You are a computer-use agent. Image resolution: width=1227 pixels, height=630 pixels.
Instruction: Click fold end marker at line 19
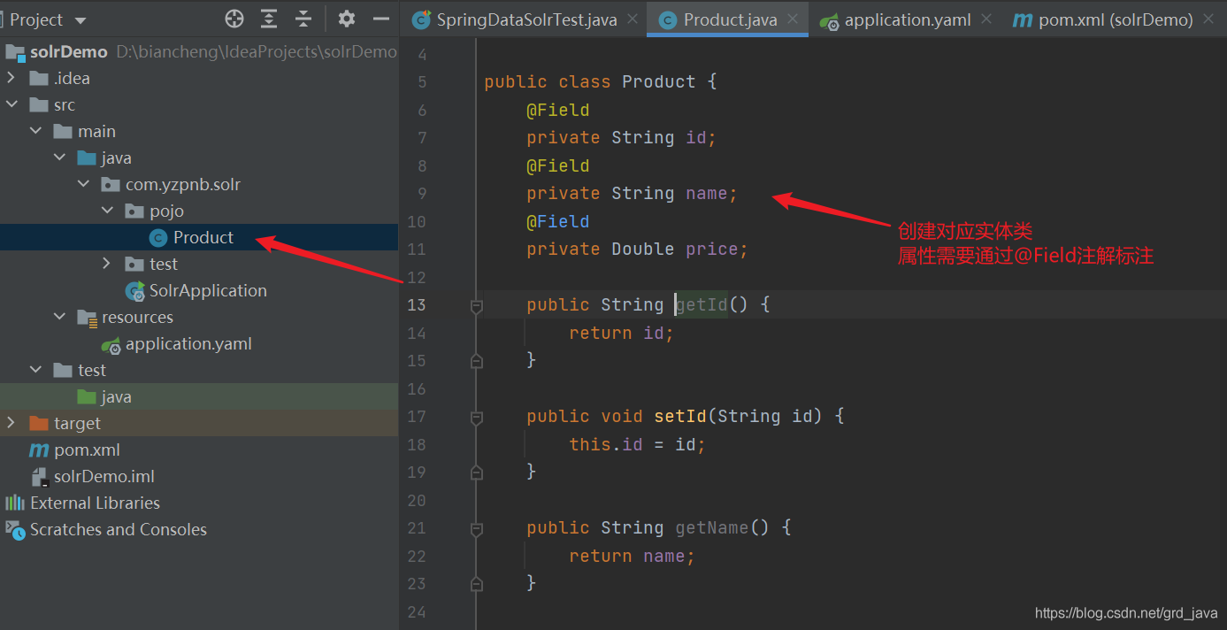477,472
